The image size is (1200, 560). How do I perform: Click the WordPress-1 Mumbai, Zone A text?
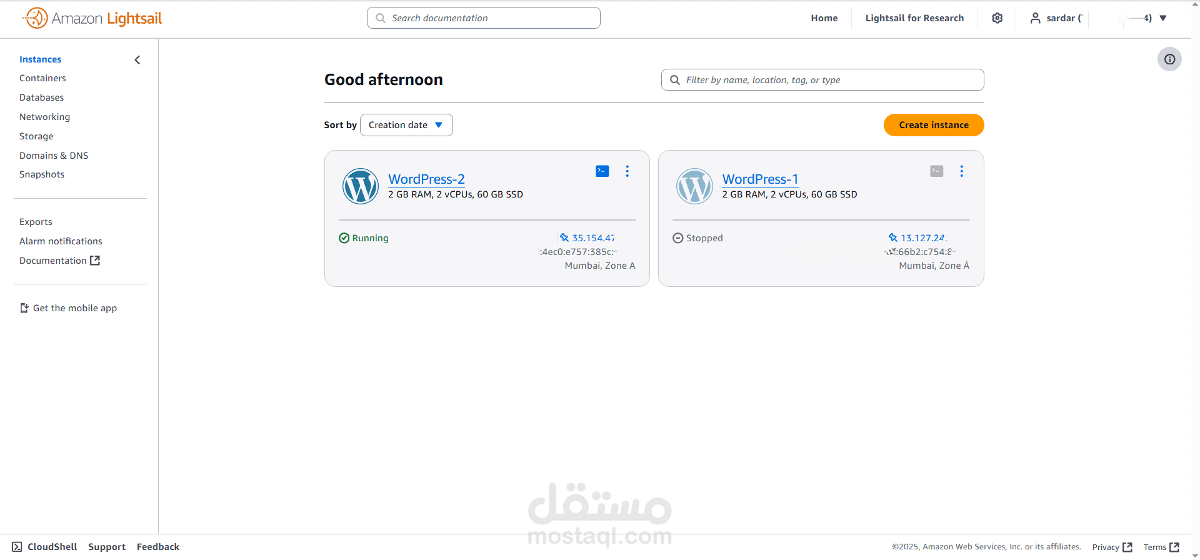point(934,266)
